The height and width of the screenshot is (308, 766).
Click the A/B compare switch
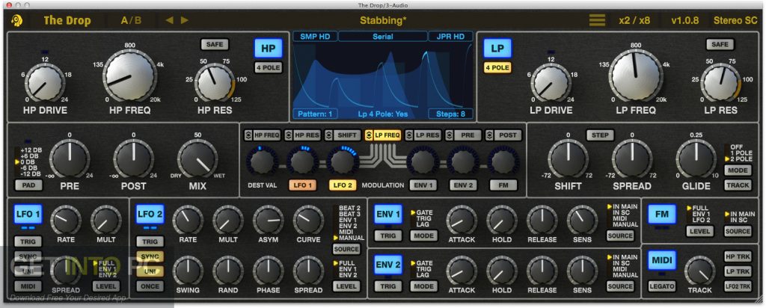pos(132,20)
